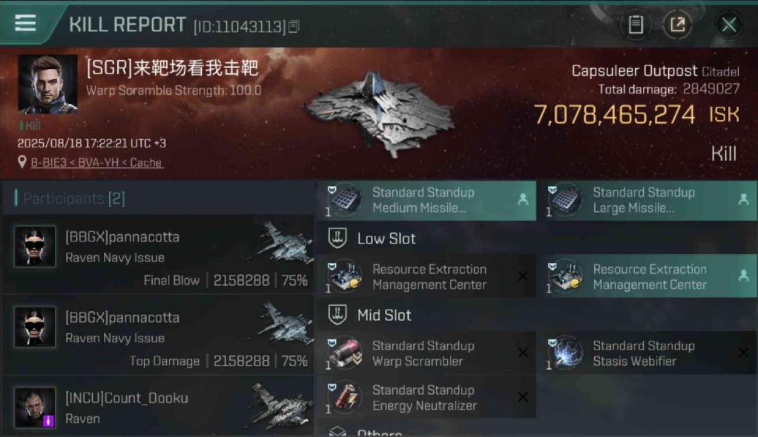The height and width of the screenshot is (437, 758).
Task: Open the clipboard report icon
Action: [x=636, y=24]
